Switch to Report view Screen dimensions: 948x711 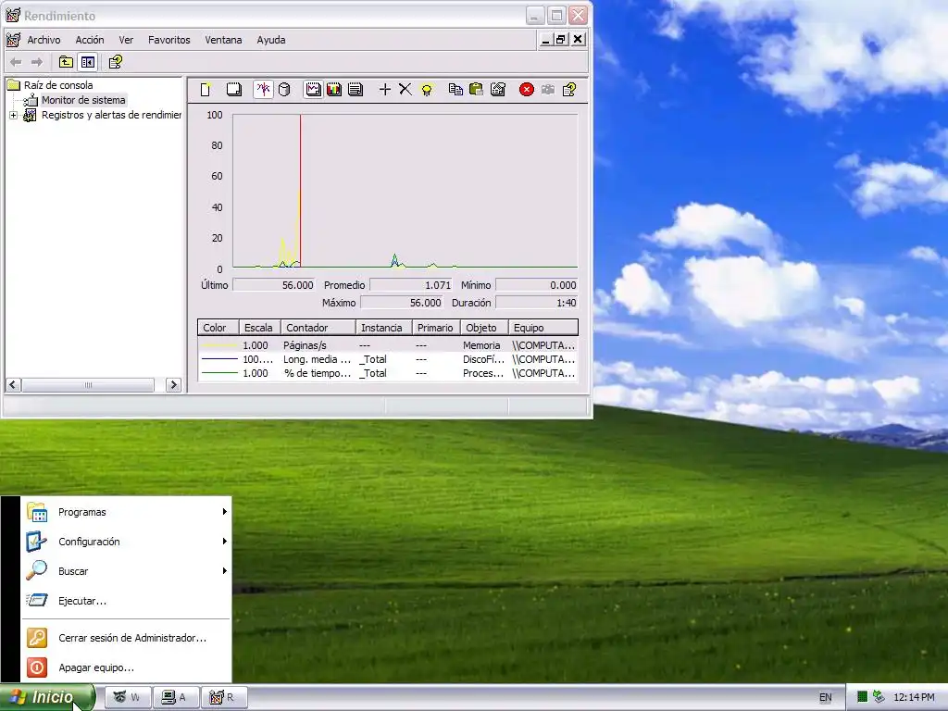355,90
